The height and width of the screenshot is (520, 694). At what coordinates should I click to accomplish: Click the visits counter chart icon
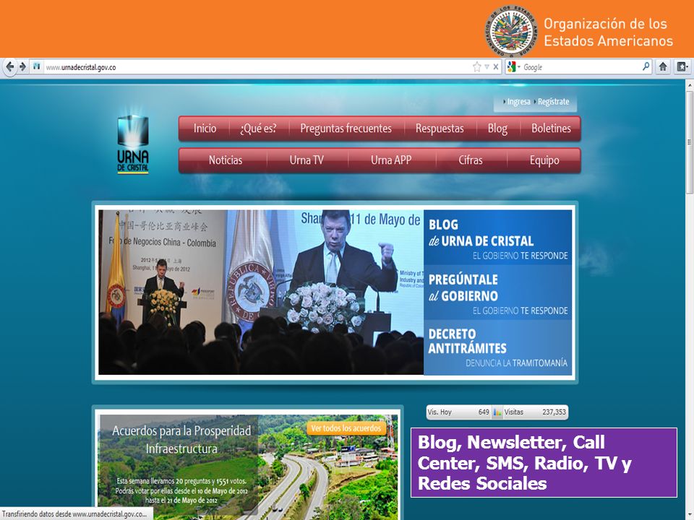[497, 412]
